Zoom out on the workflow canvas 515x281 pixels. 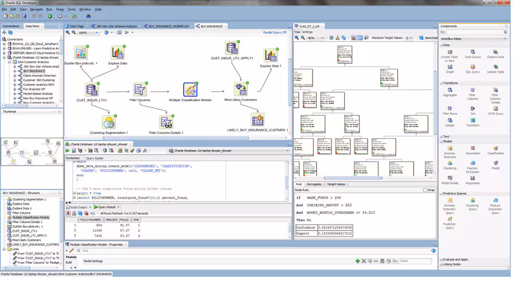pos(74,33)
